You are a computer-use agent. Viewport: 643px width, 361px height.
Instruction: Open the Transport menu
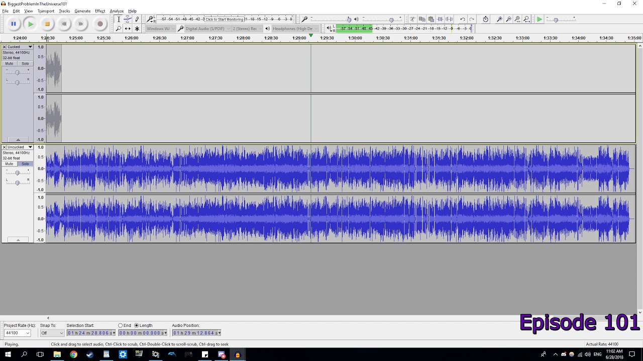tap(46, 11)
